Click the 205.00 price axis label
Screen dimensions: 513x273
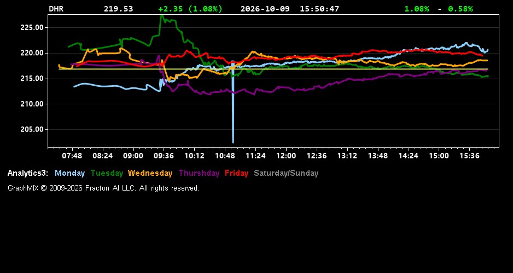32,129
